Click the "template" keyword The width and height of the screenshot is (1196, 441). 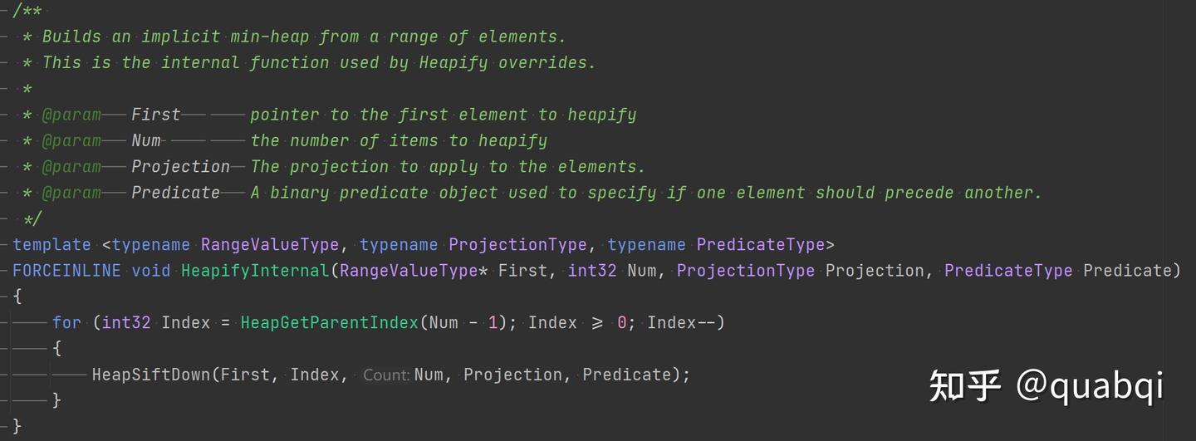[51, 245]
